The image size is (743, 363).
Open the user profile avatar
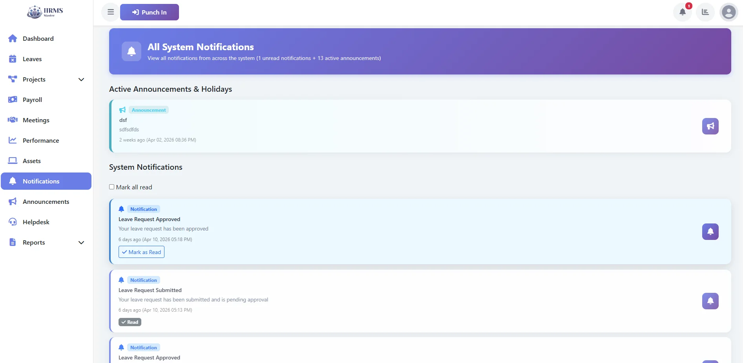coord(729,12)
